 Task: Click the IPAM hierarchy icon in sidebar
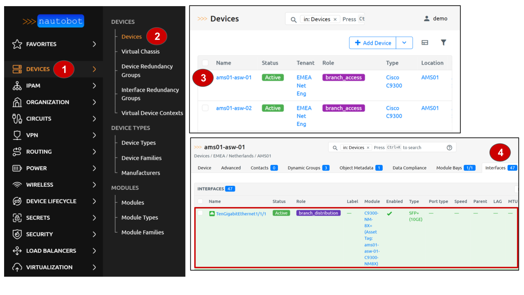(17, 86)
